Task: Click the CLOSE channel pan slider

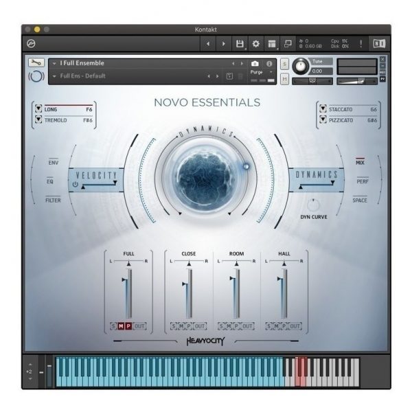Action: coord(189,262)
